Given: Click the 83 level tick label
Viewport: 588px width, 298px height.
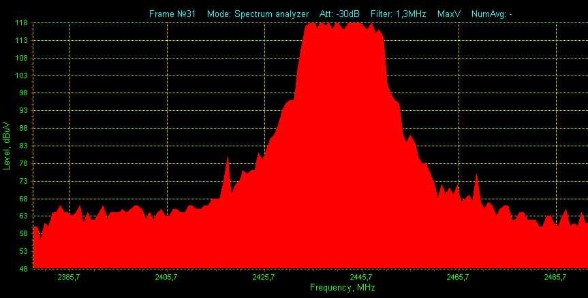Looking at the screenshot, I should pos(23,146).
